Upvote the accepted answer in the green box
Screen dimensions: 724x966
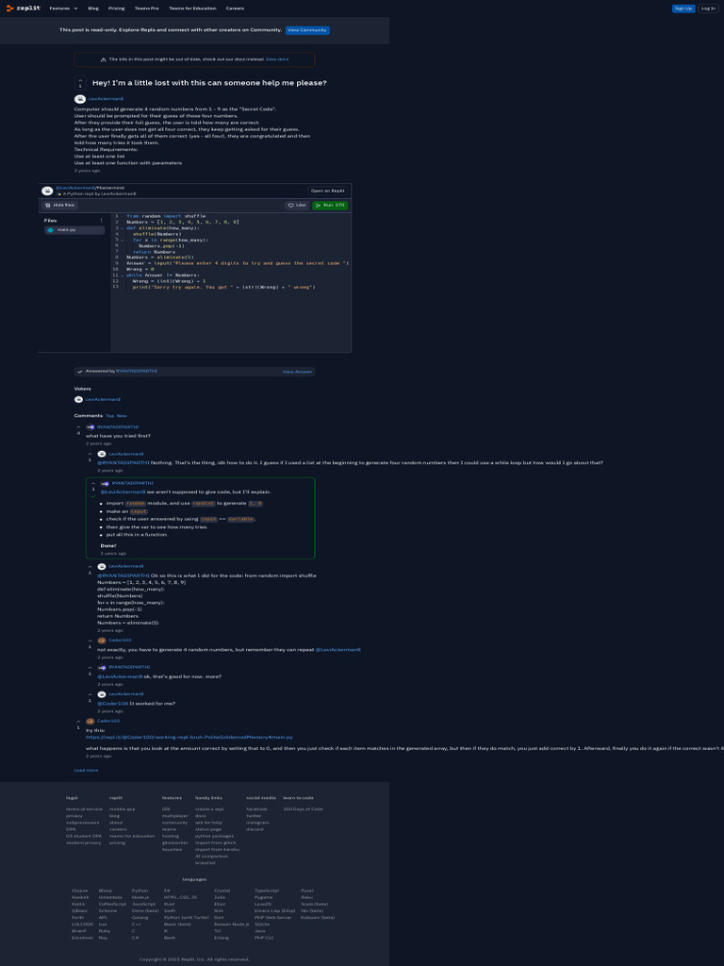(x=93, y=484)
